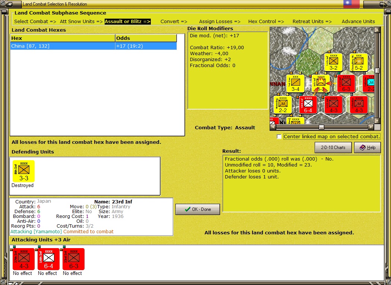This screenshot has height=285, width=391.
Task: Click the map's horizontal scrollbar right arrow
Action: (x=371, y=127)
